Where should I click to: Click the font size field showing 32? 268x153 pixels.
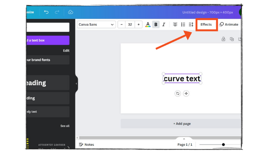(130, 24)
